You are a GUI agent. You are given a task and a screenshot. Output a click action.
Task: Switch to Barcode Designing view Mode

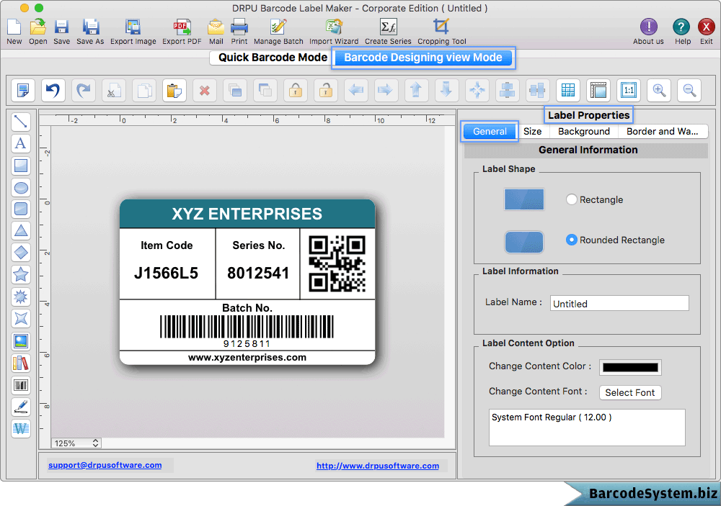tap(423, 58)
